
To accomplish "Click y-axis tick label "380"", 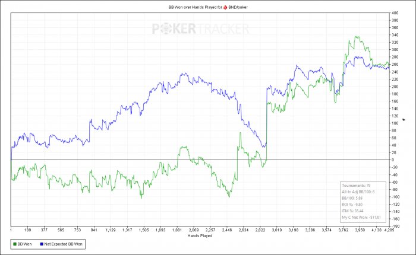I will pyautogui.click(x=395, y=20).
